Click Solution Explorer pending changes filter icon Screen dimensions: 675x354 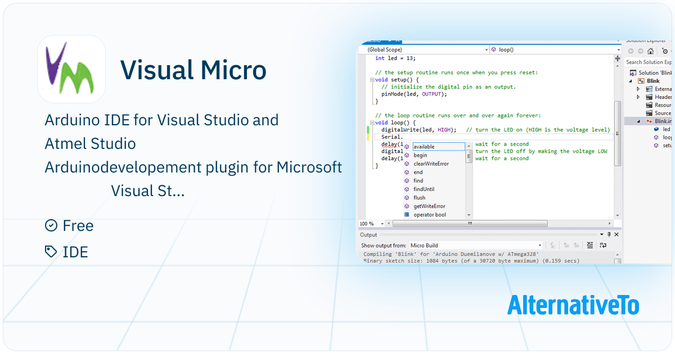coord(665,51)
